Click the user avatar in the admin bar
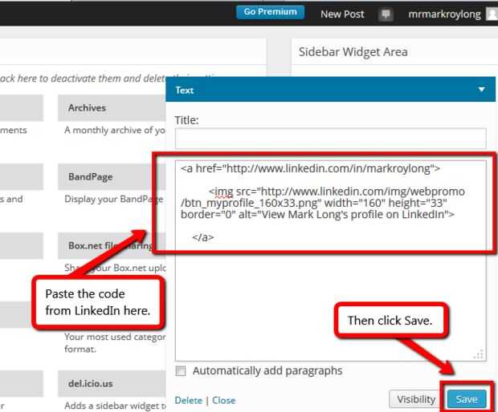This screenshot has height=412, width=498. point(492,14)
